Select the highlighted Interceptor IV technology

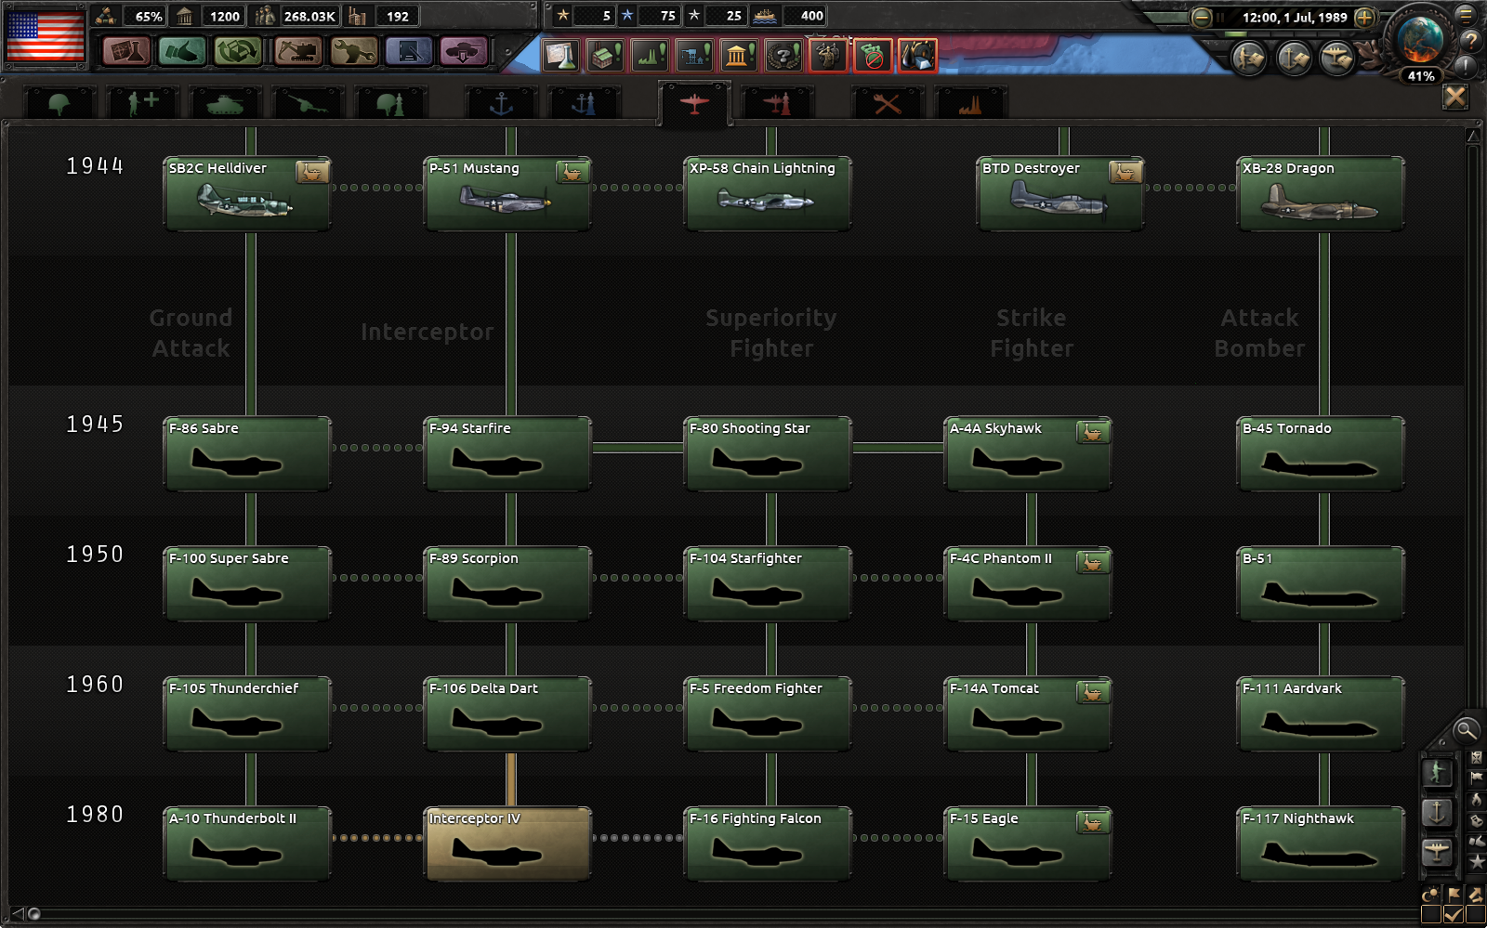[x=507, y=843]
